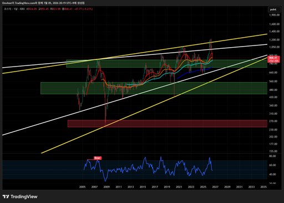Screen dimensions: 284x203
Task: Click the 2021 label on the time axis
Action: click(x=179, y=187)
